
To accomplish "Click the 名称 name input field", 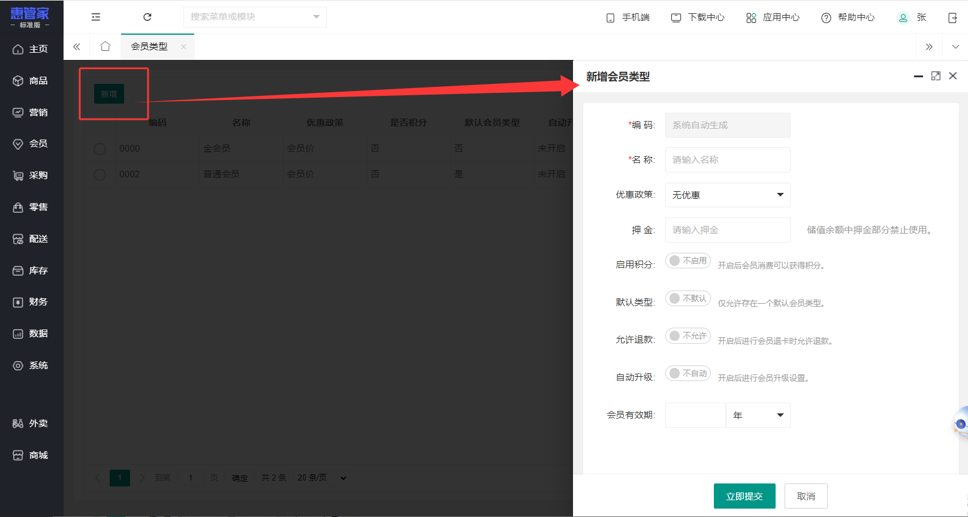I will [728, 160].
